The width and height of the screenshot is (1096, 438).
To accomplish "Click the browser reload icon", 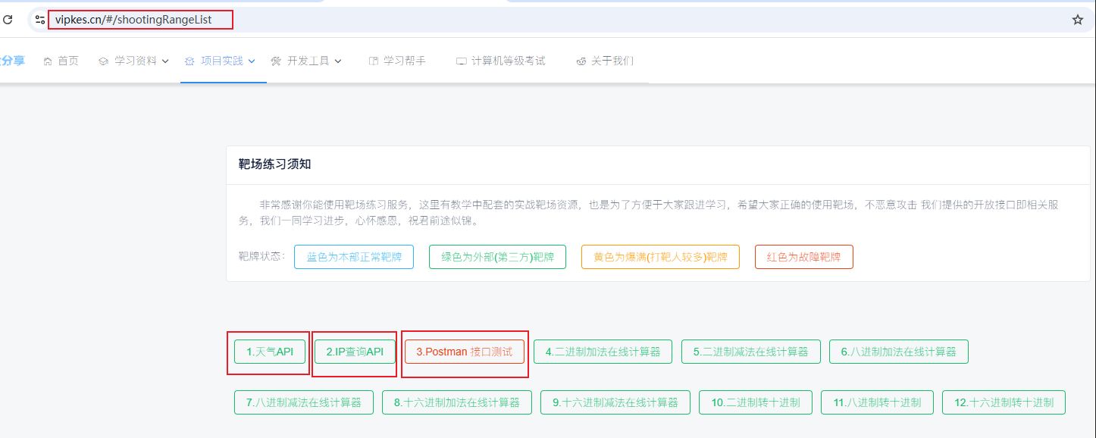I will pyautogui.click(x=8, y=20).
